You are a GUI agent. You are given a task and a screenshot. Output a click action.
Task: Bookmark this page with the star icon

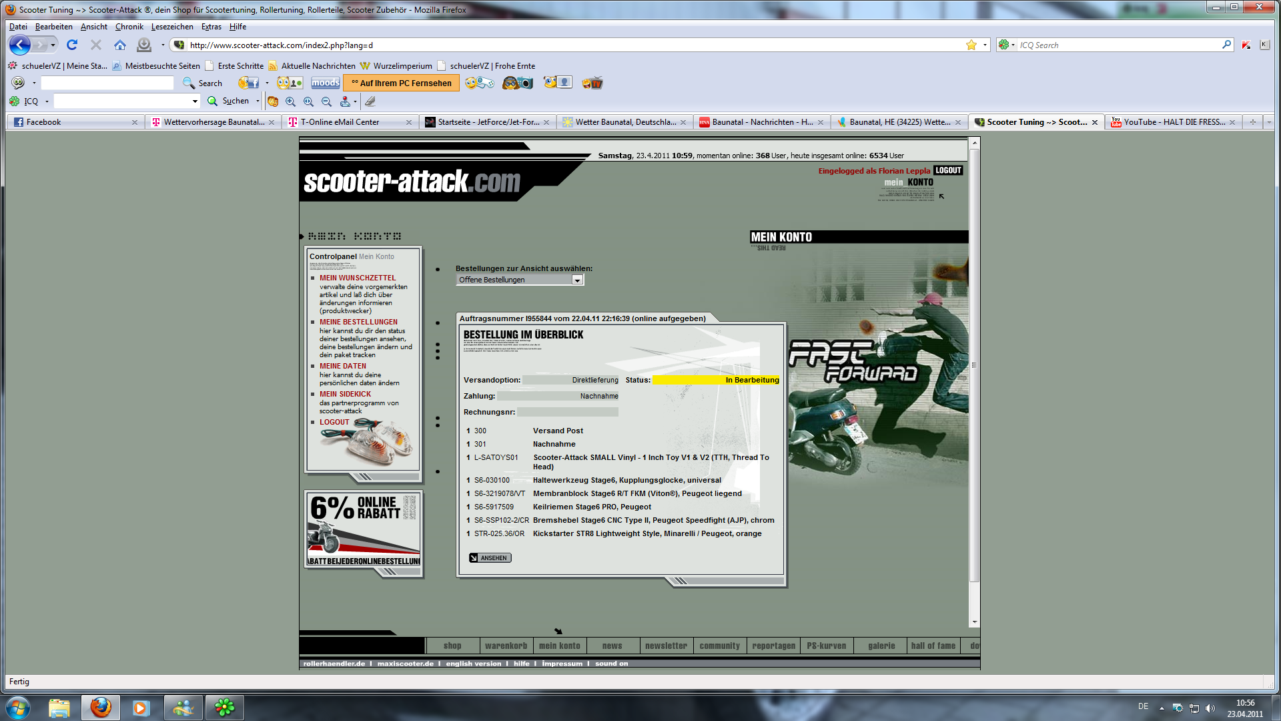(x=971, y=45)
